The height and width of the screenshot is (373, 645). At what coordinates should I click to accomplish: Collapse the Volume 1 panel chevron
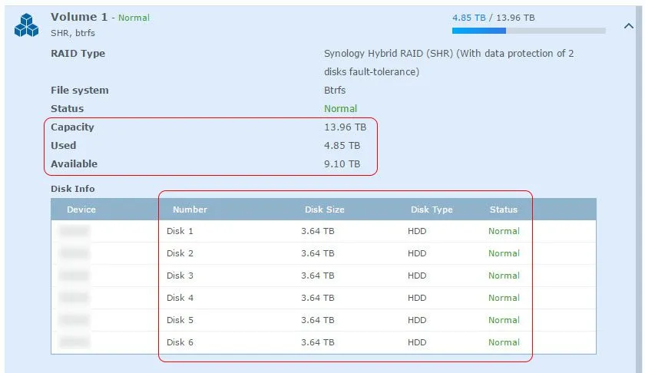tap(629, 26)
